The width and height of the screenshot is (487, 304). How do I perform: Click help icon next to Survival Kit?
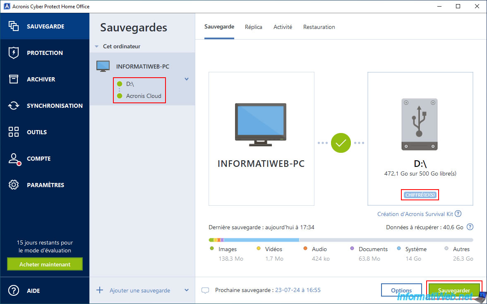pyautogui.click(x=458, y=214)
